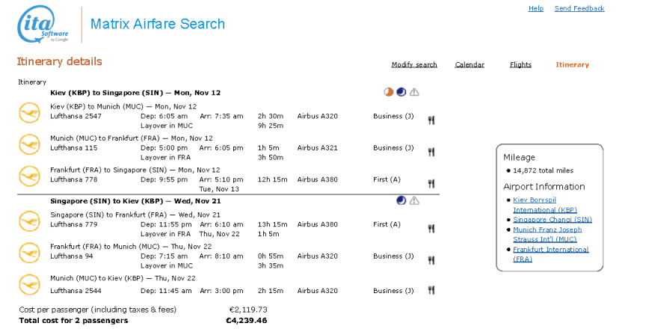Click the blue overnight moon icon on the outbound header
646x335 pixels.
[402, 92]
